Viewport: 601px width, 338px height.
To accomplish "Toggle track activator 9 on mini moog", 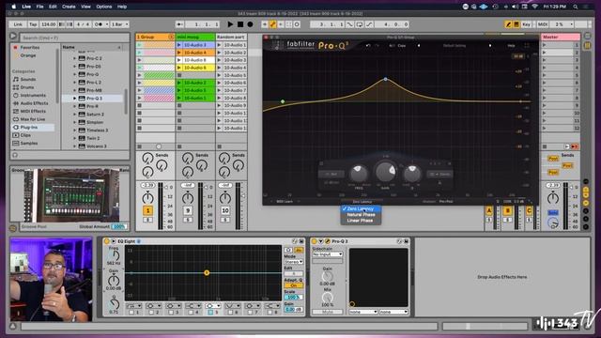I will [188, 210].
